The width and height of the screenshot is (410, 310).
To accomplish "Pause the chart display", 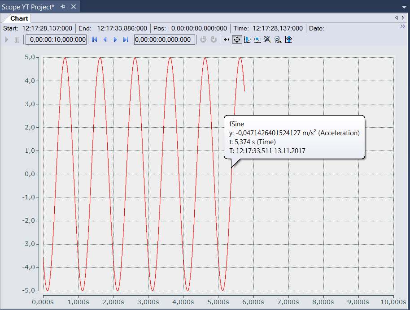I will [17, 40].
